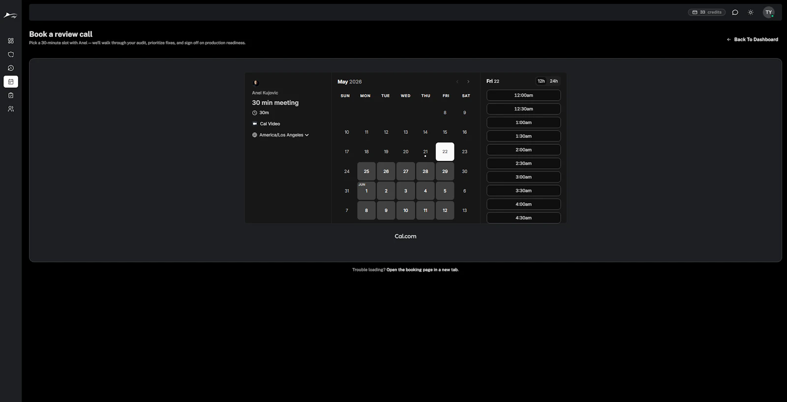Go Back To Dashboard
Image resolution: width=787 pixels, height=402 pixels.
[752, 39]
